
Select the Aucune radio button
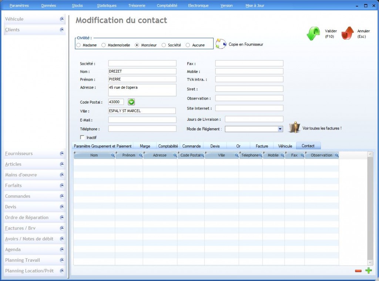(188, 45)
